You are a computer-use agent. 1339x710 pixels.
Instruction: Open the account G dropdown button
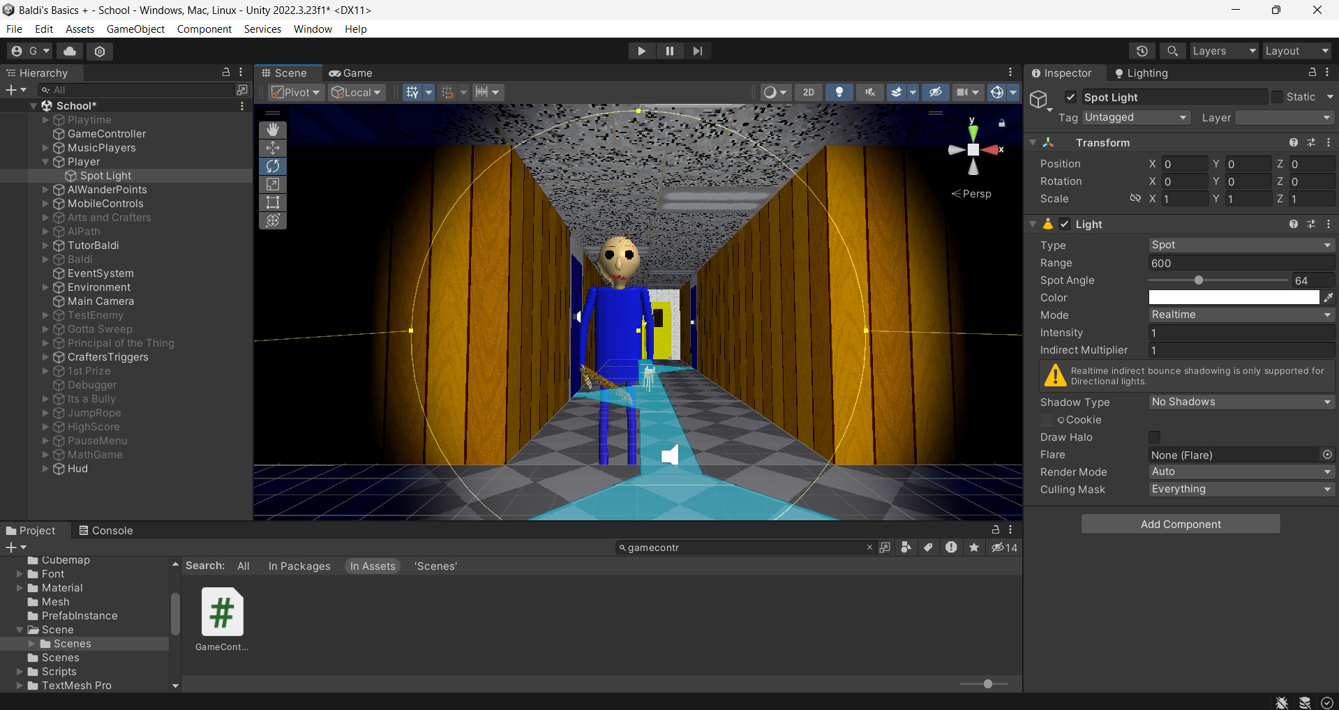[31, 51]
